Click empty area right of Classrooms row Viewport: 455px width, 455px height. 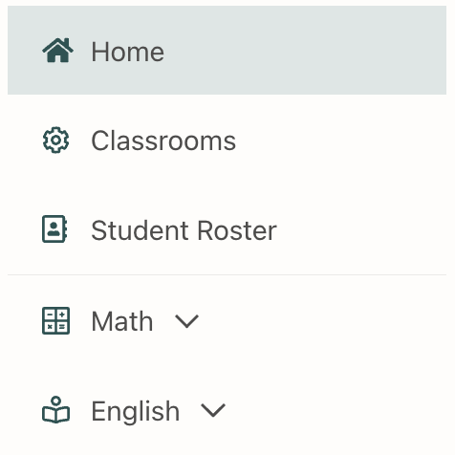tap(341, 141)
